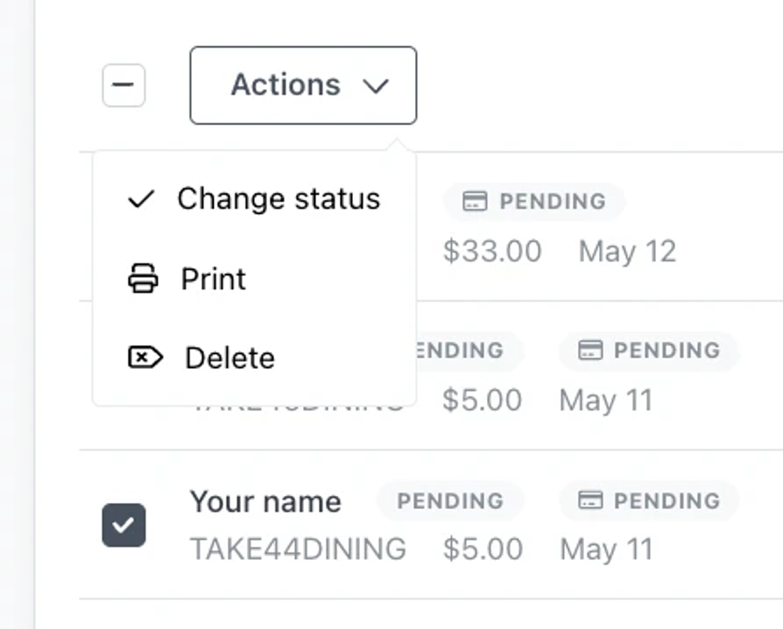Click the chevron arrow in Actions button
This screenshot has height=629, width=783.
(x=376, y=86)
